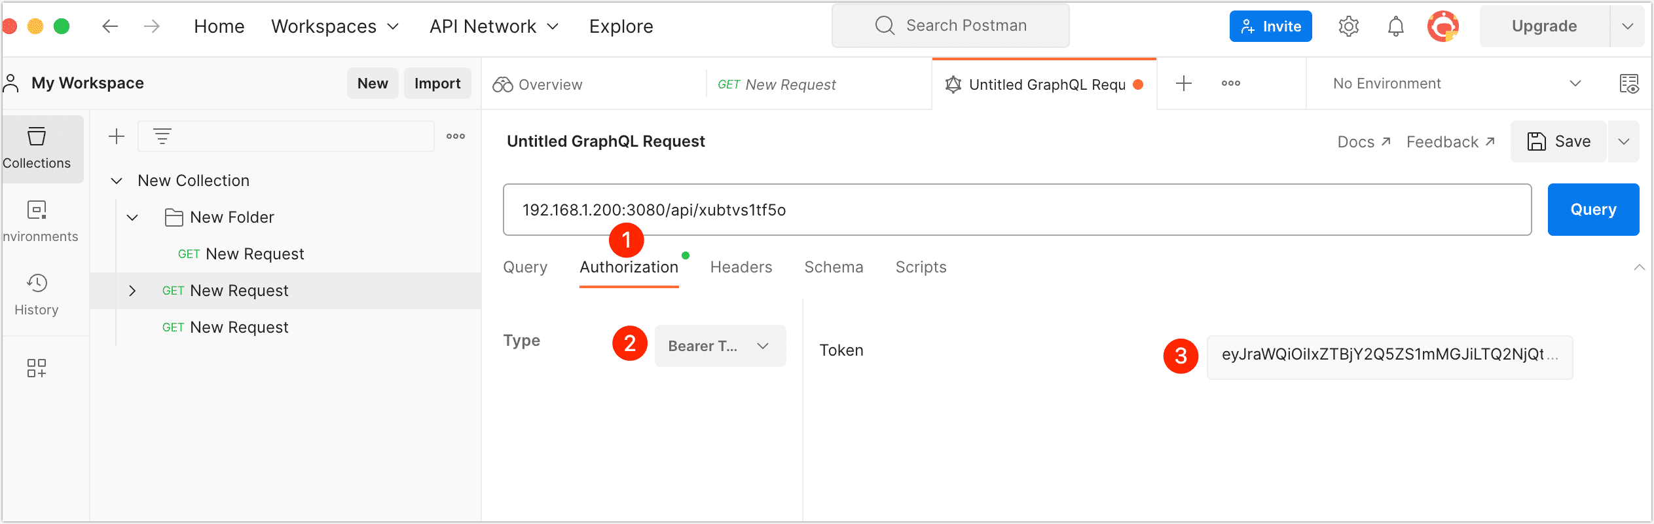The width and height of the screenshot is (1654, 524).
Task: Click the plus icon to create collection
Action: [x=117, y=136]
